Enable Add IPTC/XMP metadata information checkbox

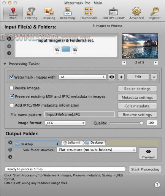tap(12, 105)
